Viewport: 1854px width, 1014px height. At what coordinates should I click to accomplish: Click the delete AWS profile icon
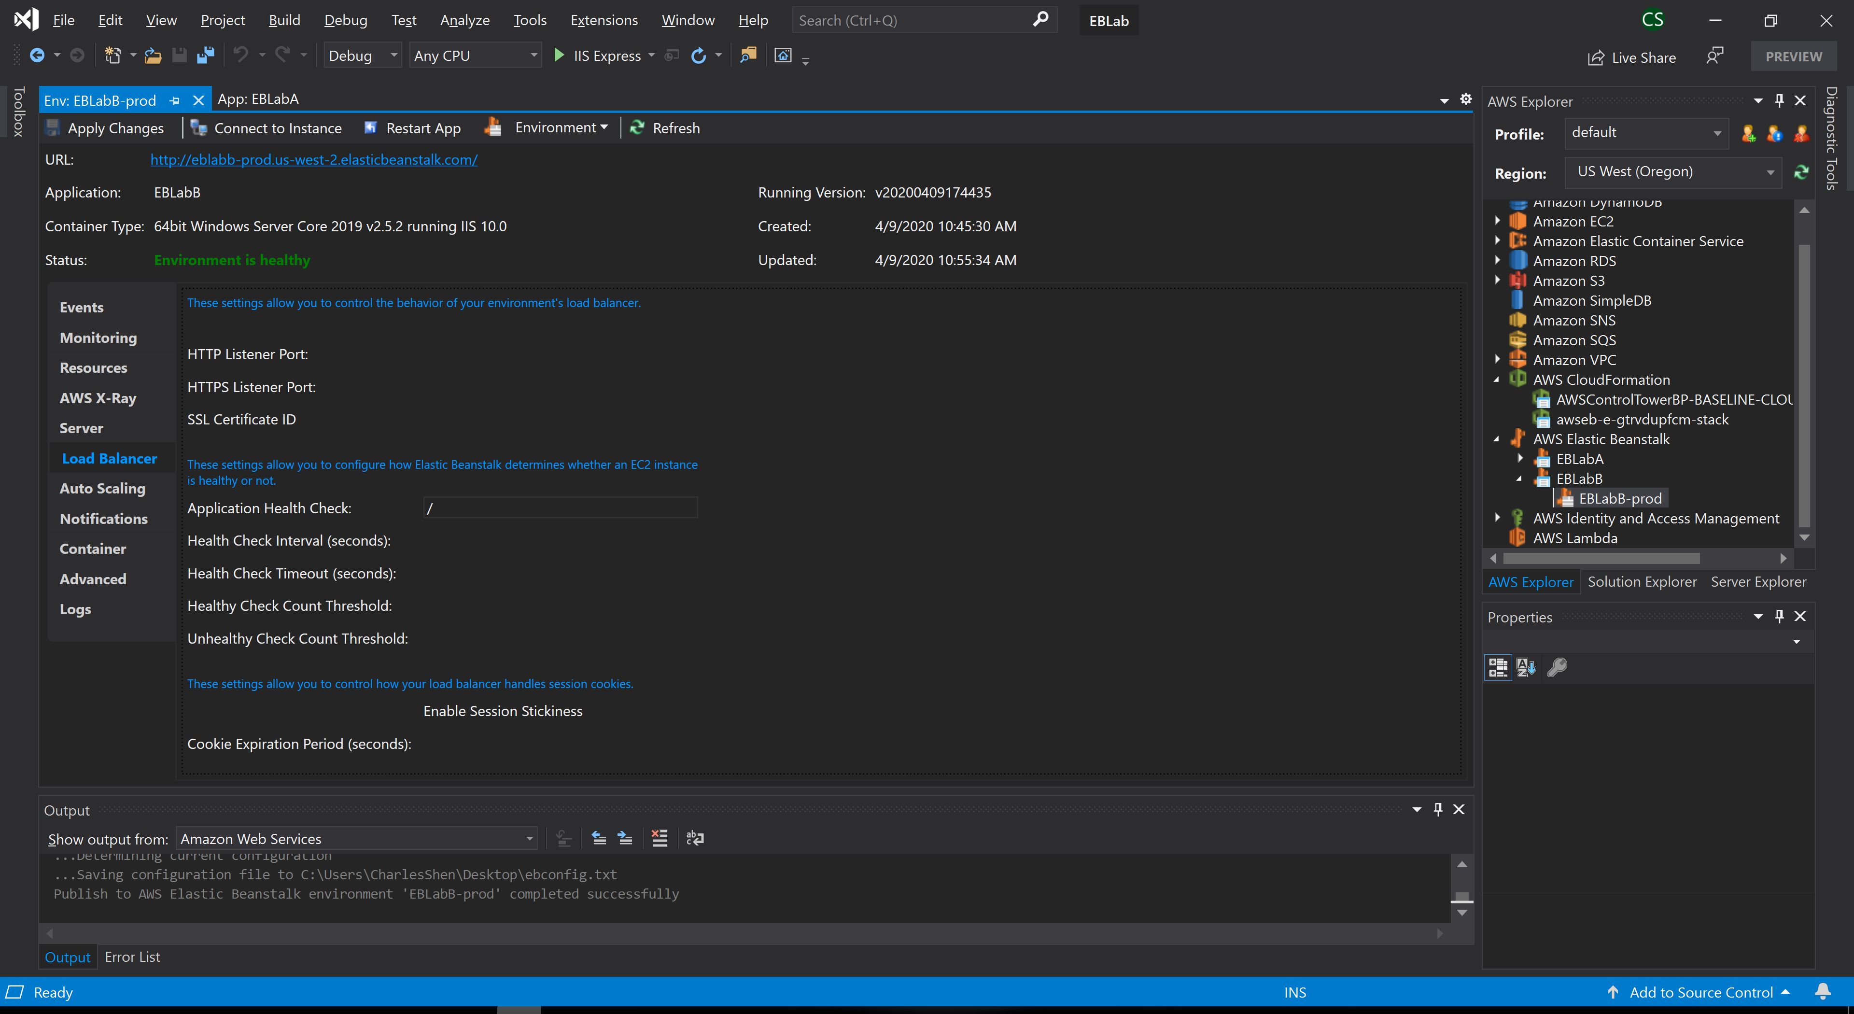point(1801,134)
